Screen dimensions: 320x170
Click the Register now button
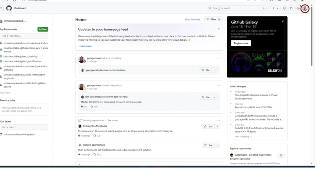pos(241,43)
